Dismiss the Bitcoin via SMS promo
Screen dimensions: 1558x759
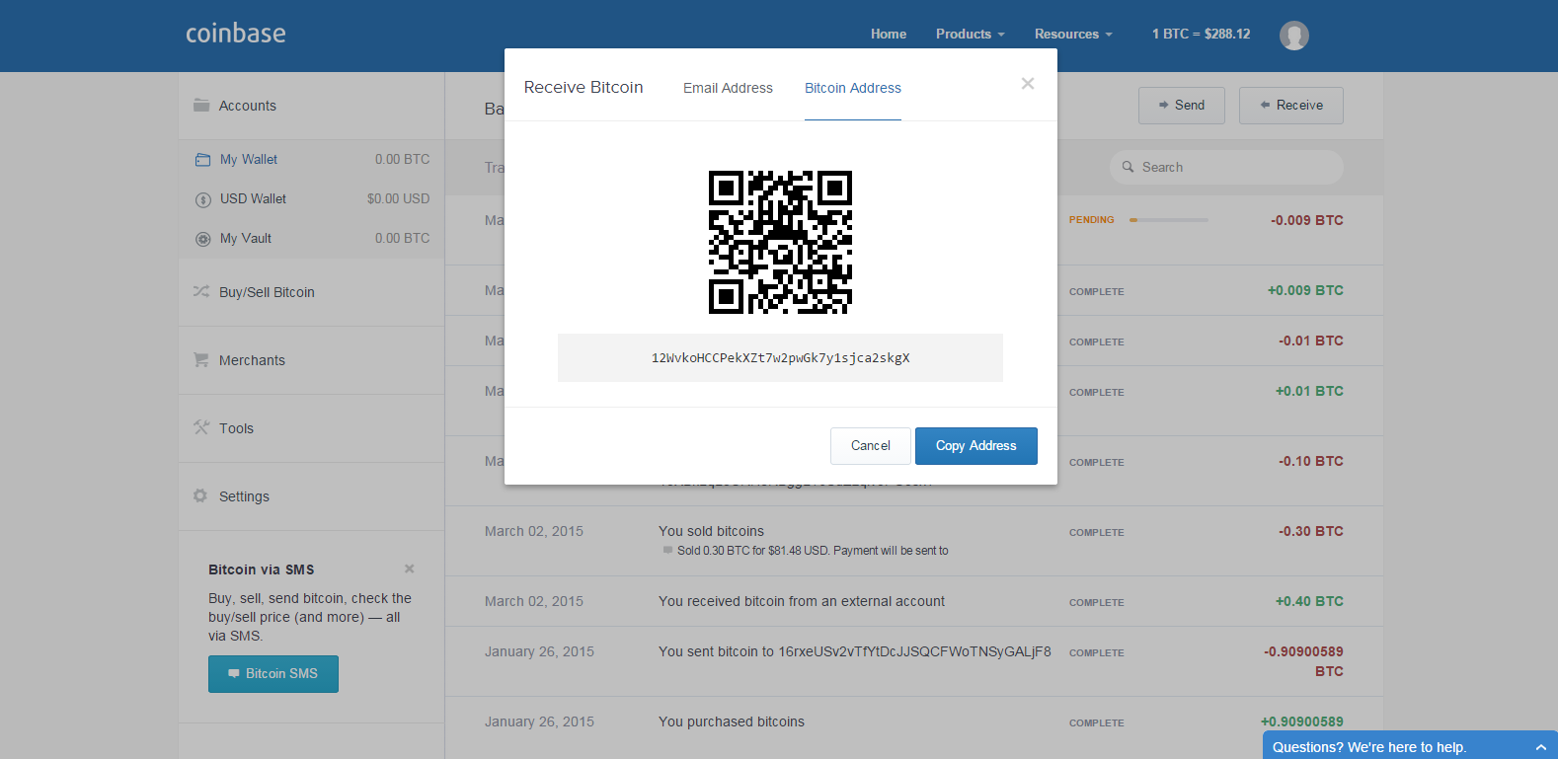click(409, 569)
